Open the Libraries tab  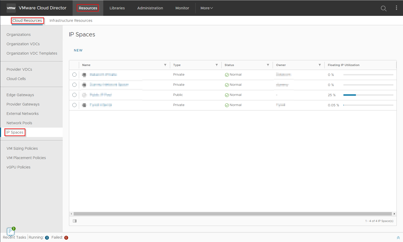click(117, 8)
